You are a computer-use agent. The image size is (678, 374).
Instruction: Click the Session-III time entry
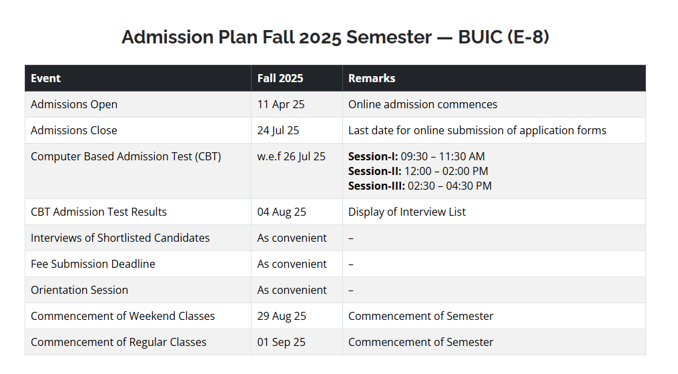click(420, 186)
